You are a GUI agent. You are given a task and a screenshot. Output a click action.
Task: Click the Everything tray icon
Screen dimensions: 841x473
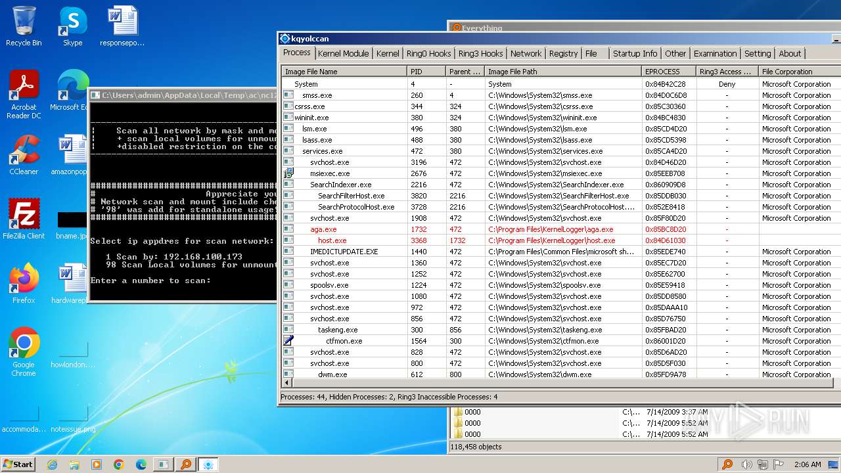click(727, 464)
